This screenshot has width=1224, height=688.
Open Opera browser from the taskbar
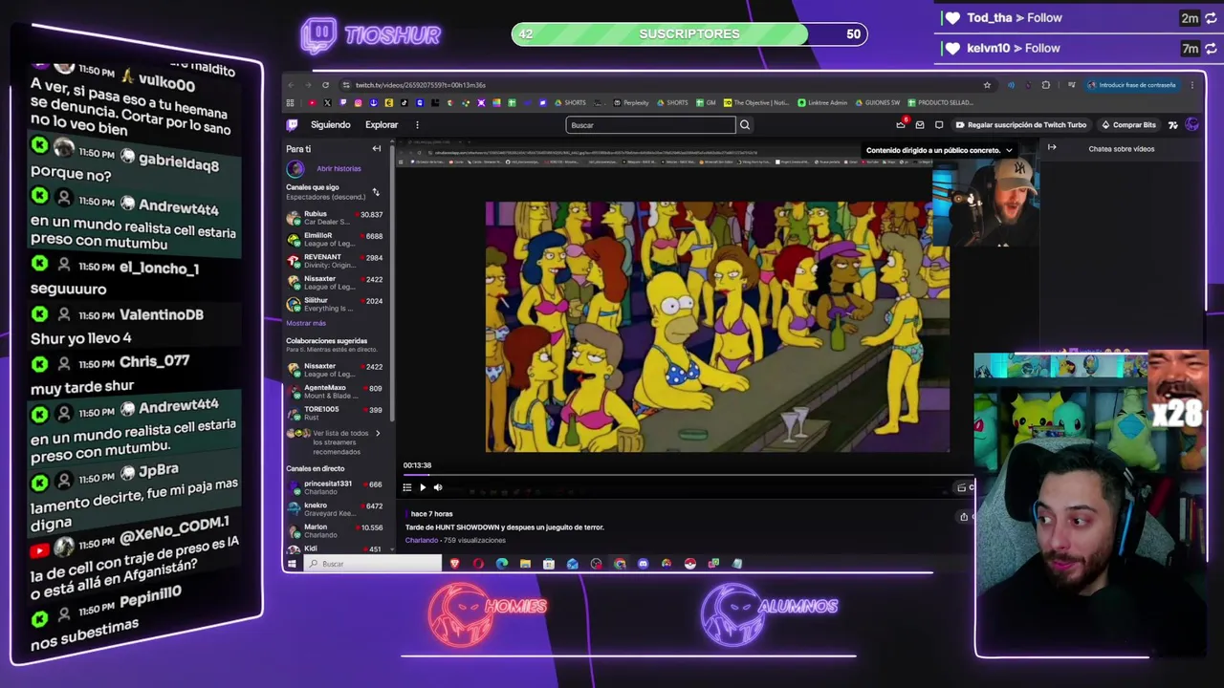click(x=478, y=564)
